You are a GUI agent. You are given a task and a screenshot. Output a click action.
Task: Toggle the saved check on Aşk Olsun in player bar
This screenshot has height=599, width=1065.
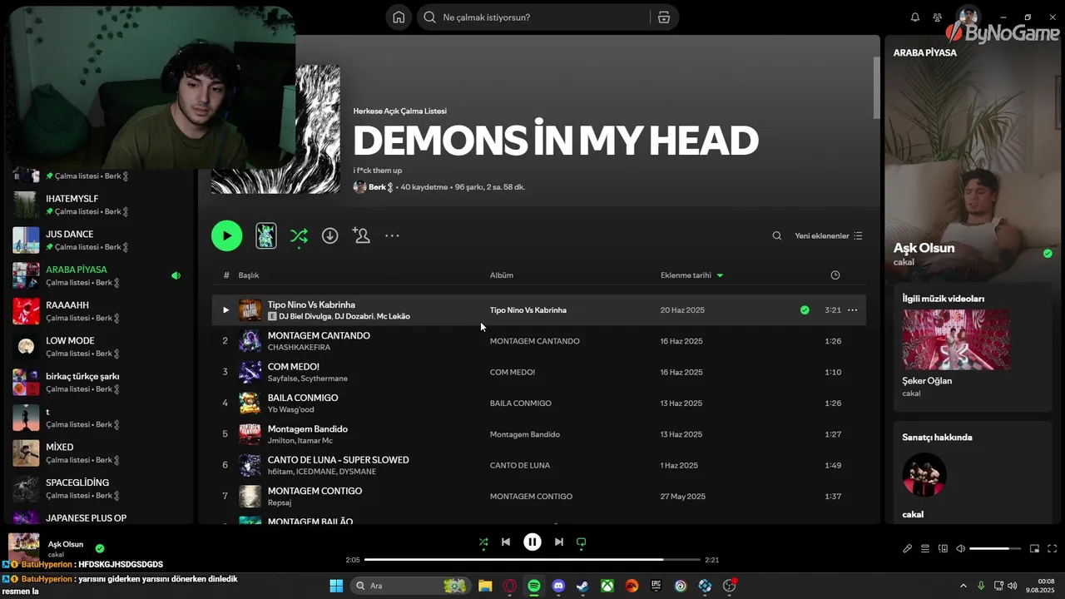click(100, 548)
